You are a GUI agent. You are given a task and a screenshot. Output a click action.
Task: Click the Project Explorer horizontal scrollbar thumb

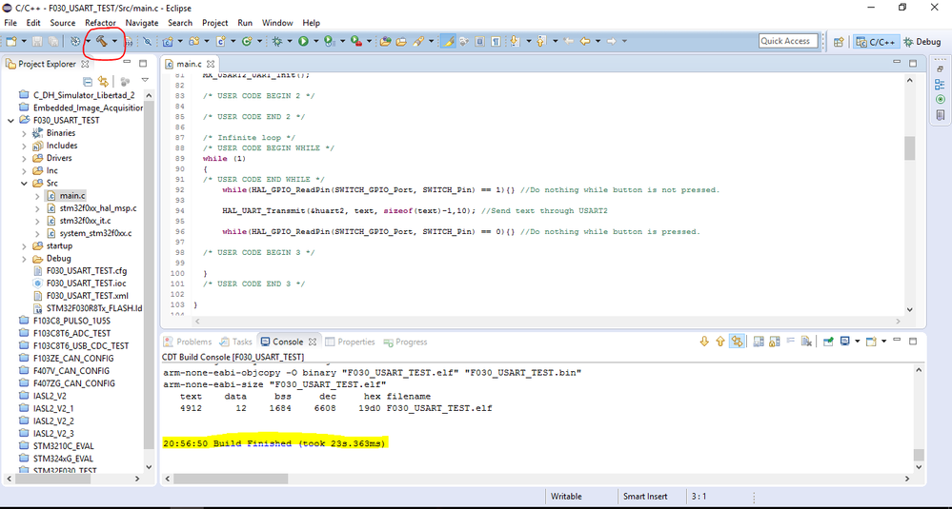pyautogui.click(x=52, y=479)
